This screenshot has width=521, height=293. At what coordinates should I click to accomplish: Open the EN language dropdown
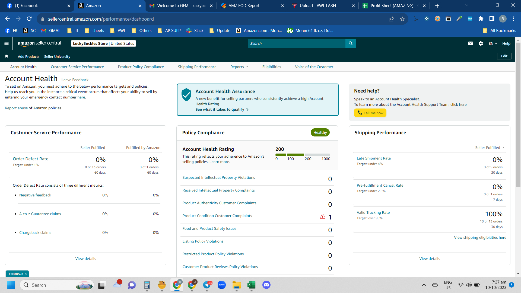(493, 43)
